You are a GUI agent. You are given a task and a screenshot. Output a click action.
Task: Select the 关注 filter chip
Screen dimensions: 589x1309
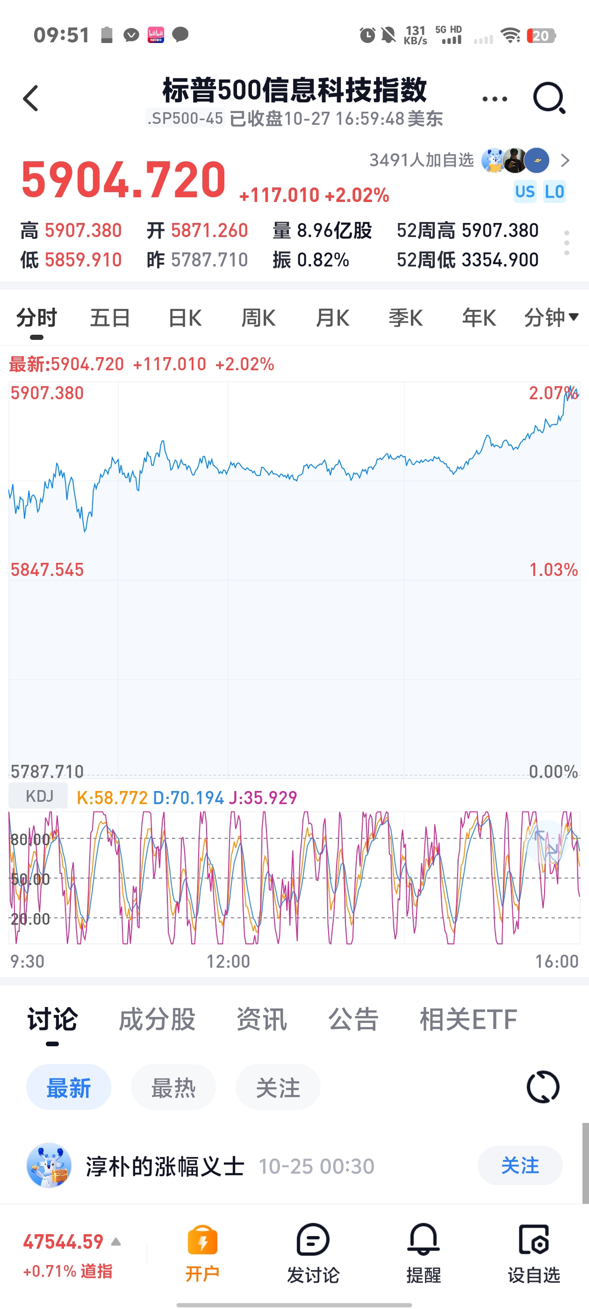tap(278, 1087)
